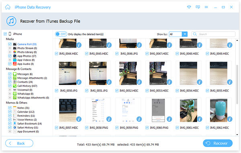
Task: Click in the Search field
Action: pyautogui.click(x=213, y=34)
